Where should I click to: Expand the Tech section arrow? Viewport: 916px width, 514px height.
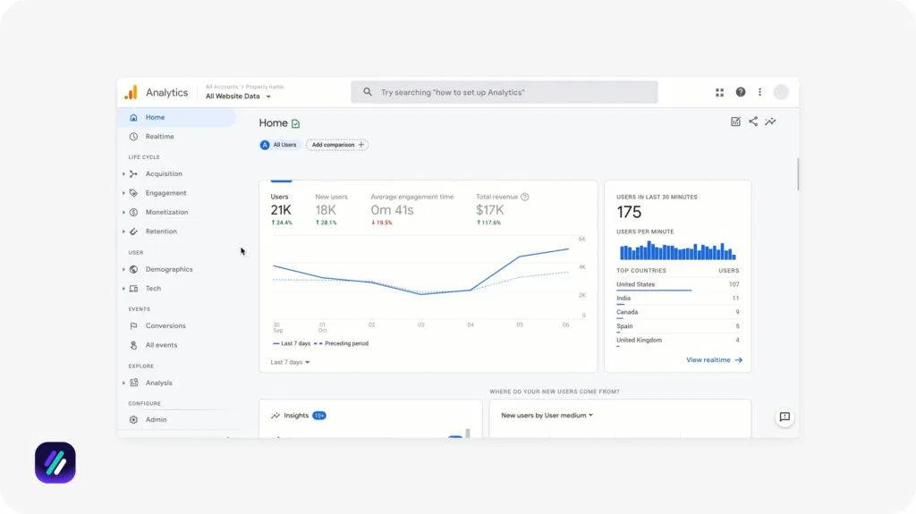[x=123, y=289]
